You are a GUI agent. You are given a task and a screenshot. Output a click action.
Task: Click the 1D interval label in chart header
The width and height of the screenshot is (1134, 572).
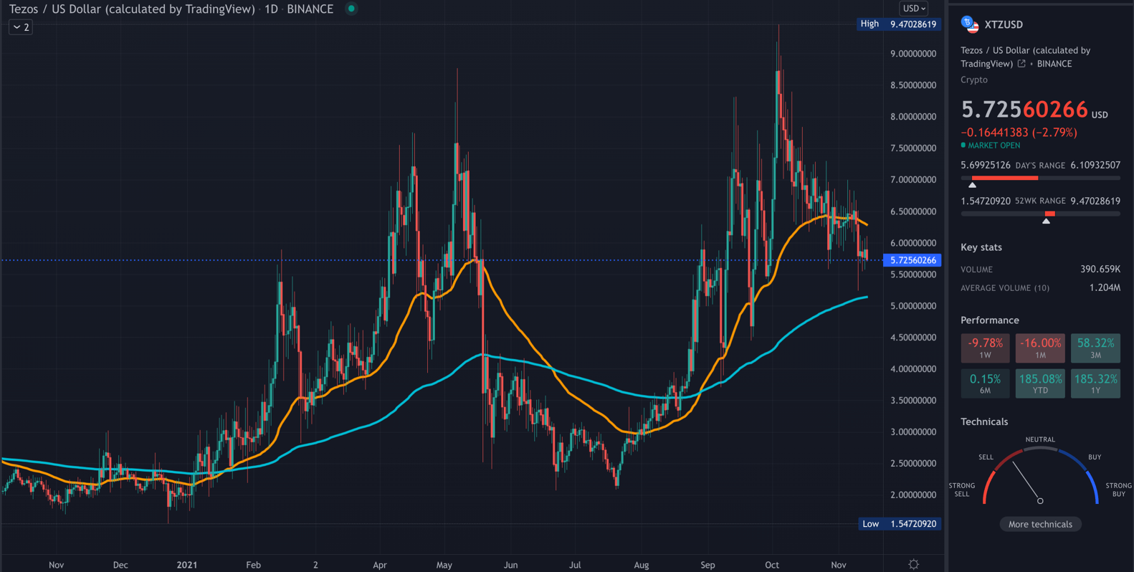pyautogui.click(x=271, y=9)
